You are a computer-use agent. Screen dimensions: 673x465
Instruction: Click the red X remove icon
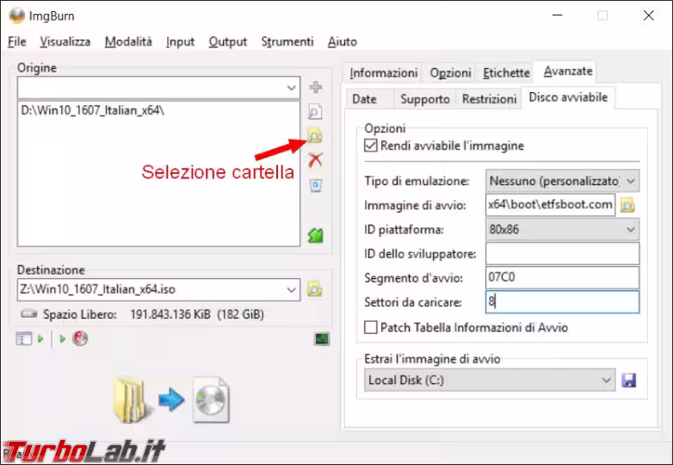[316, 159]
